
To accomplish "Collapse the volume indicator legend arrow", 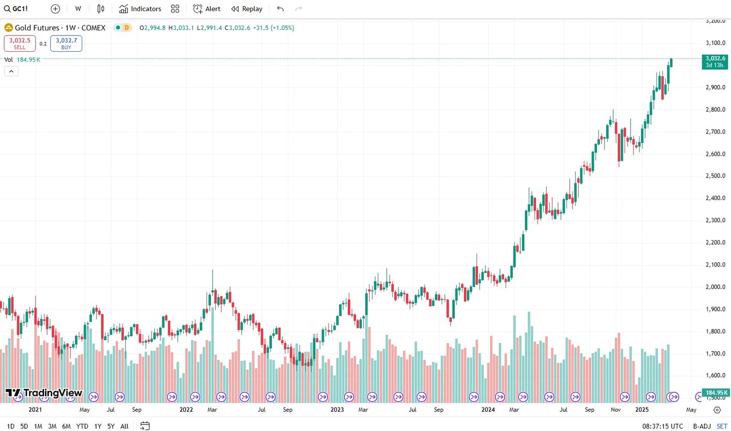I will click(x=11, y=71).
